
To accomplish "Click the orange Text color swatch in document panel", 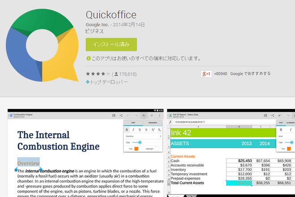I will coord(136,149).
